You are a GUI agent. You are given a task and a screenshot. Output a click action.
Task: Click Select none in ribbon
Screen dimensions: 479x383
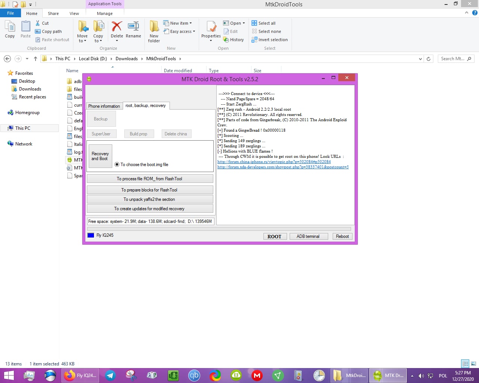266,31
